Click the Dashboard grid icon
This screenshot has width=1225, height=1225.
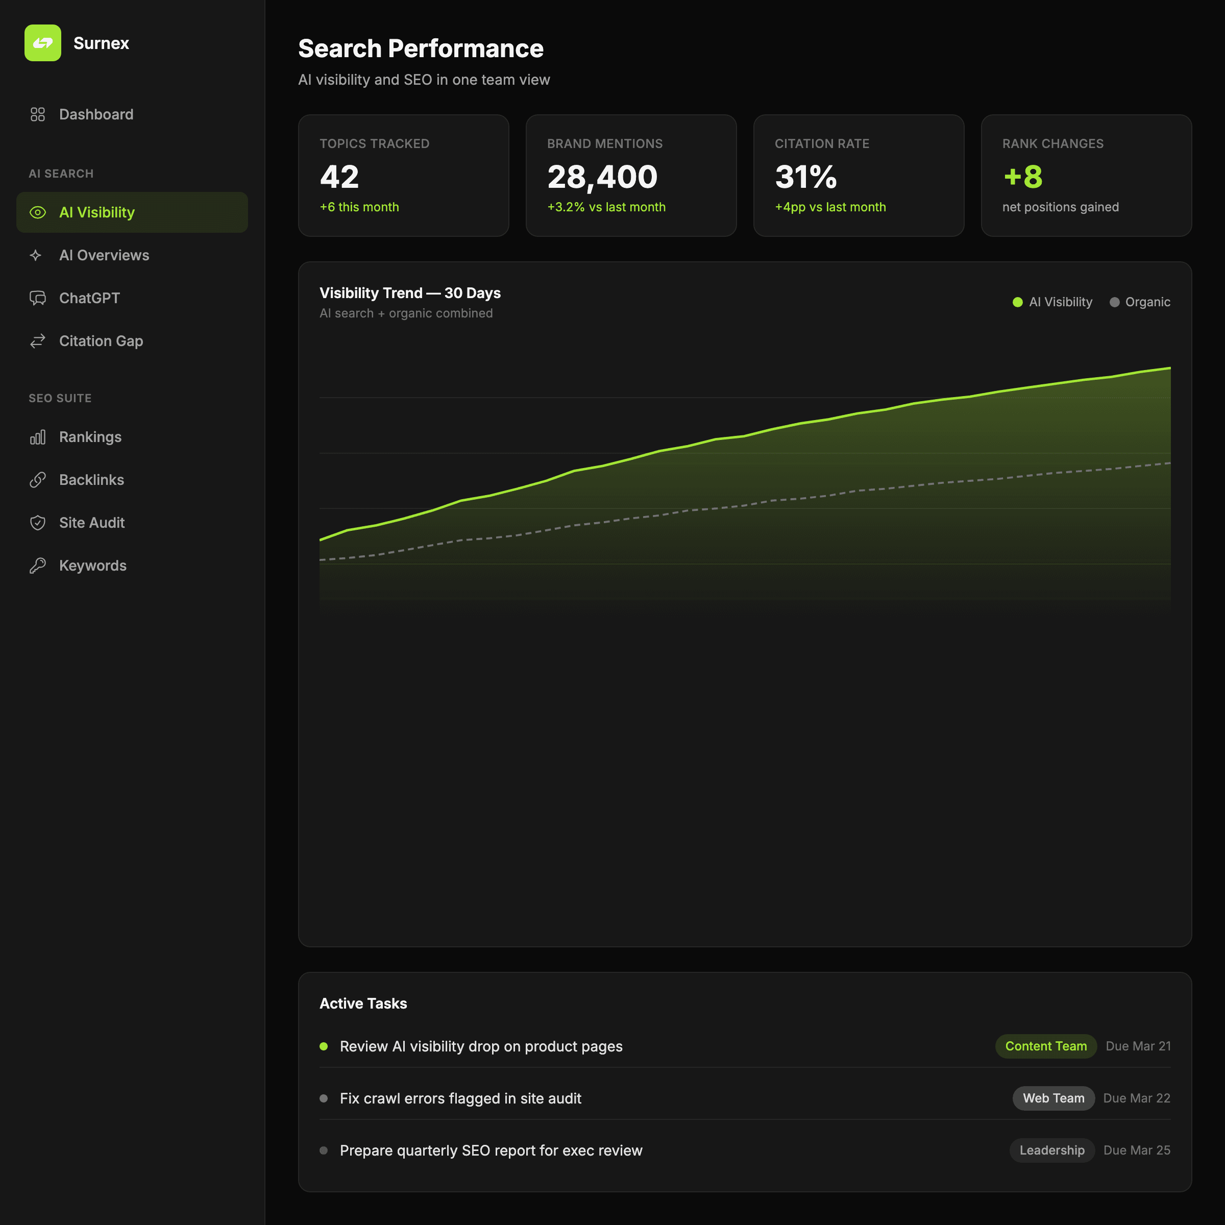(x=37, y=114)
